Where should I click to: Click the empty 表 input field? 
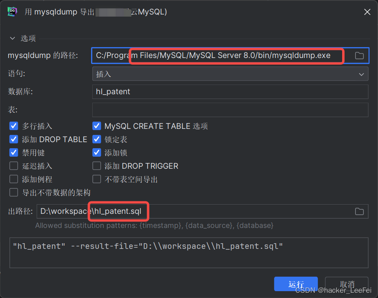pyautogui.click(x=230, y=110)
